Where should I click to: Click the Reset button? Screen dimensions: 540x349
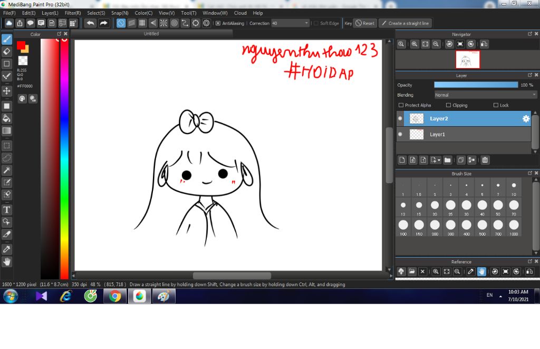[365, 23]
